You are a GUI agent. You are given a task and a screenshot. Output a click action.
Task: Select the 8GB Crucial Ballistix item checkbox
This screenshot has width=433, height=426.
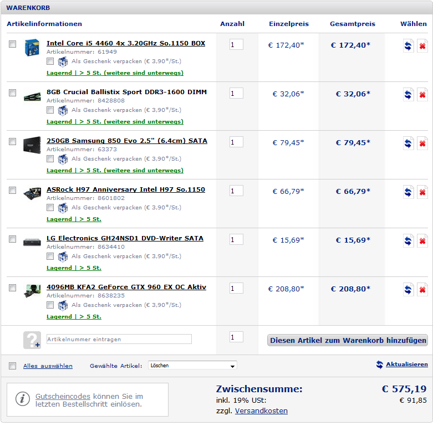(12, 93)
